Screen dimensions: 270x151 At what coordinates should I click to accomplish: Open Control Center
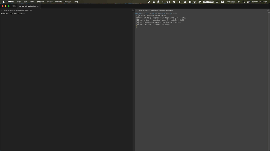248,2
